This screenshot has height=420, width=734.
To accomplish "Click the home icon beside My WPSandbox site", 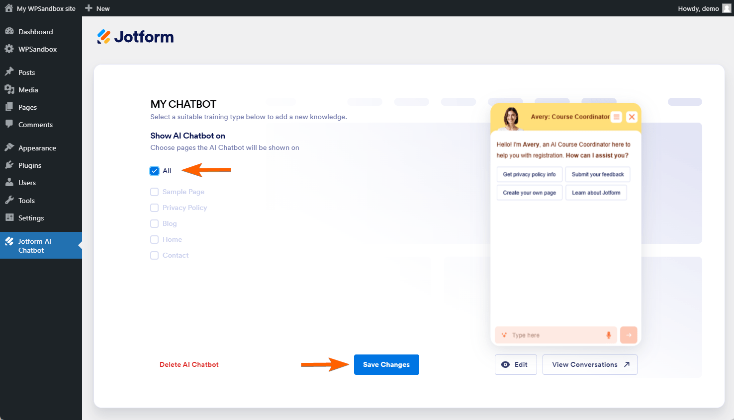I will pyautogui.click(x=9, y=8).
